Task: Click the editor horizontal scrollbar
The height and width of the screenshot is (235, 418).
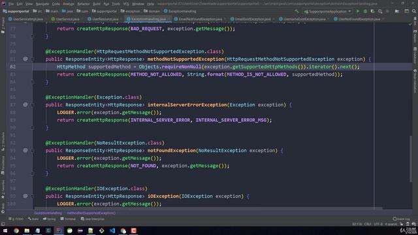Action: 208,208
